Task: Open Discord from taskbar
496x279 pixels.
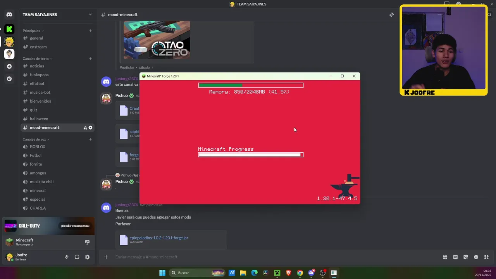Action: [x=311, y=273]
